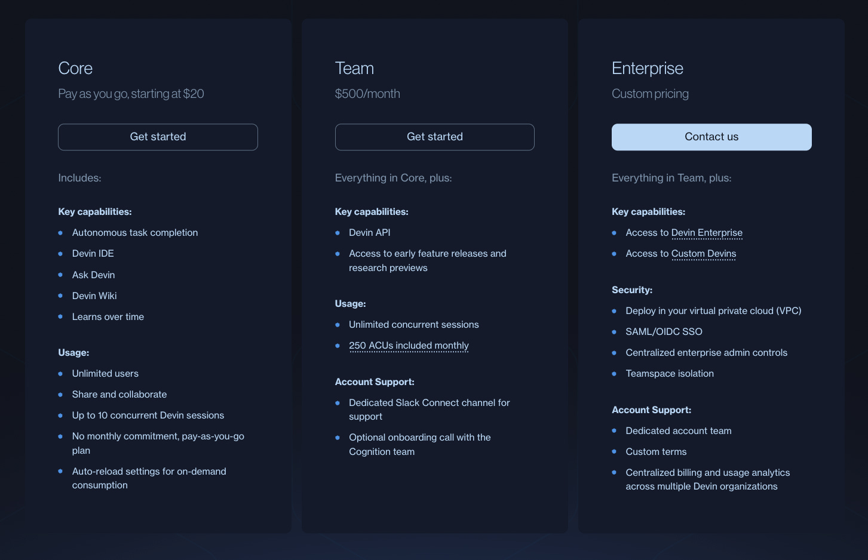Click the 'Custom terms' item
The height and width of the screenshot is (560, 868).
(x=656, y=452)
